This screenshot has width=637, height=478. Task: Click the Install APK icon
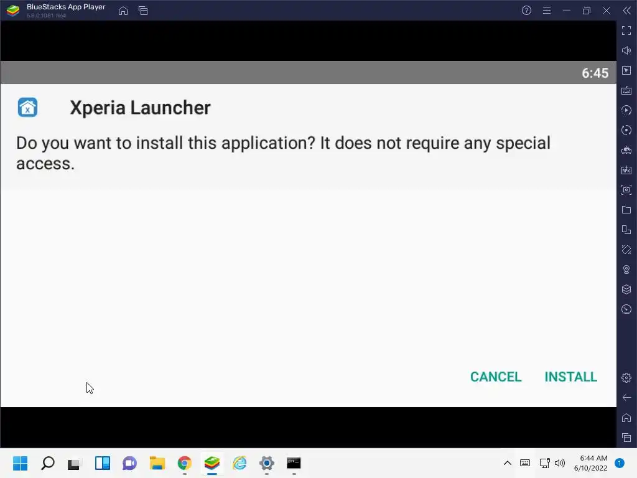(x=626, y=170)
